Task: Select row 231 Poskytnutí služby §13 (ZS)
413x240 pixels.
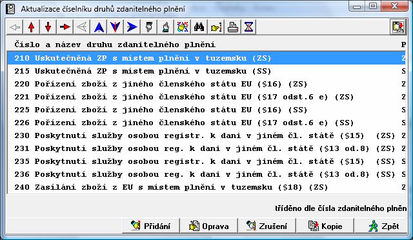Action: tap(206, 148)
